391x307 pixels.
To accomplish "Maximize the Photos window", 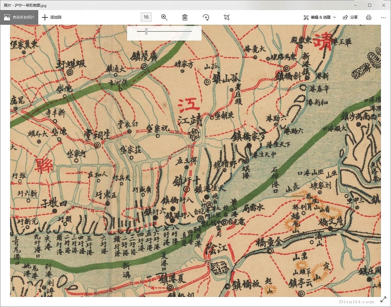I will pos(370,5).
